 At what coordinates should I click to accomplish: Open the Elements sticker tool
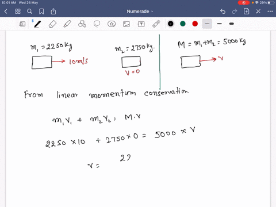(x=112, y=24)
